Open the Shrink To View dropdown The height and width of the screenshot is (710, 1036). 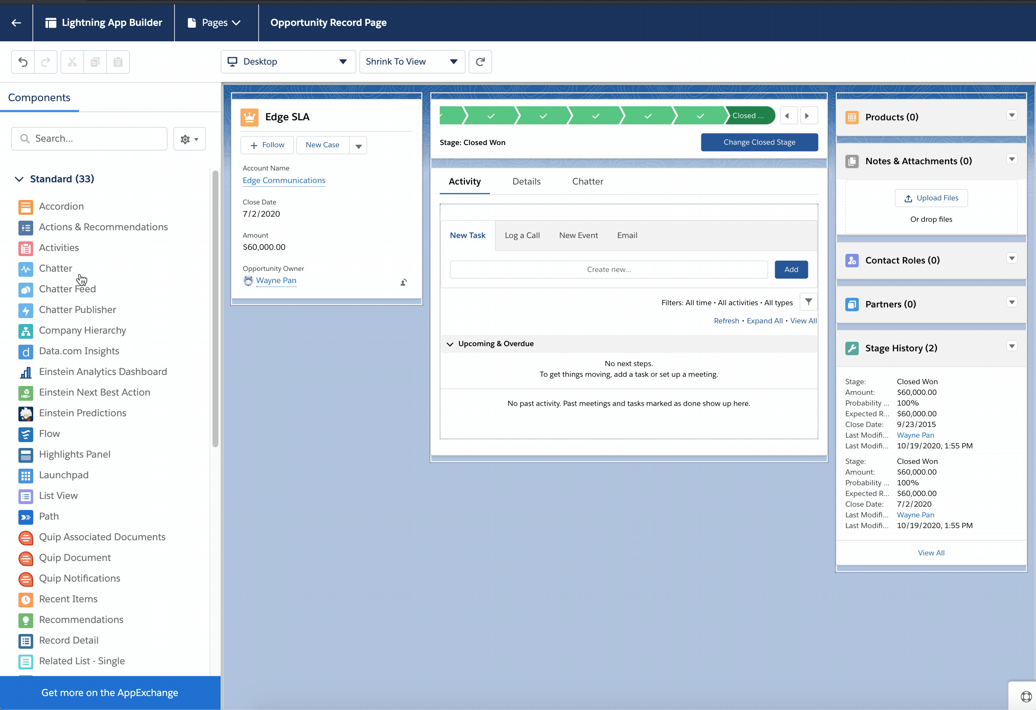411,62
